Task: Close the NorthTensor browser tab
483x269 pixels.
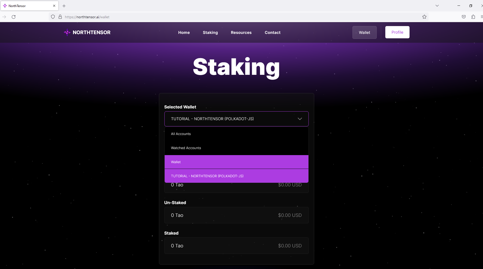Action: point(54,6)
